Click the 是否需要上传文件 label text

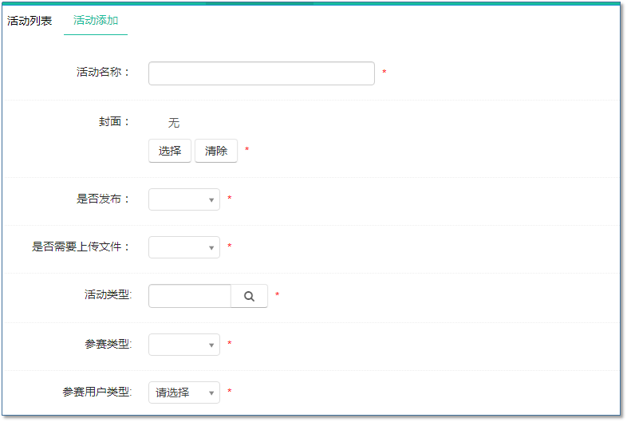(81, 247)
